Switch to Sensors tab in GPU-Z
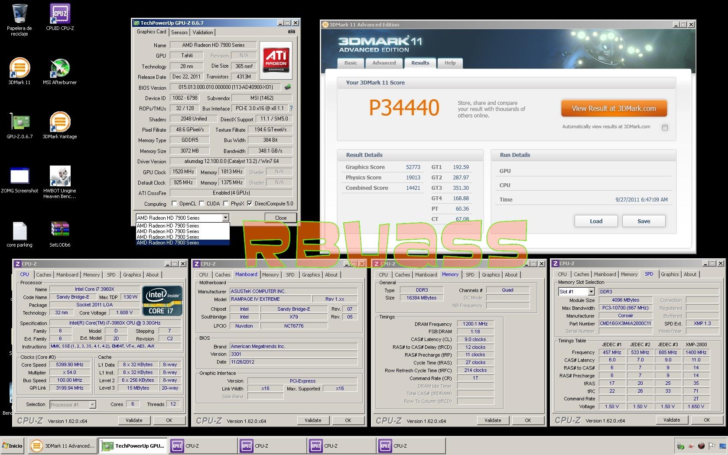The height and width of the screenshot is (455, 728). tap(179, 32)
